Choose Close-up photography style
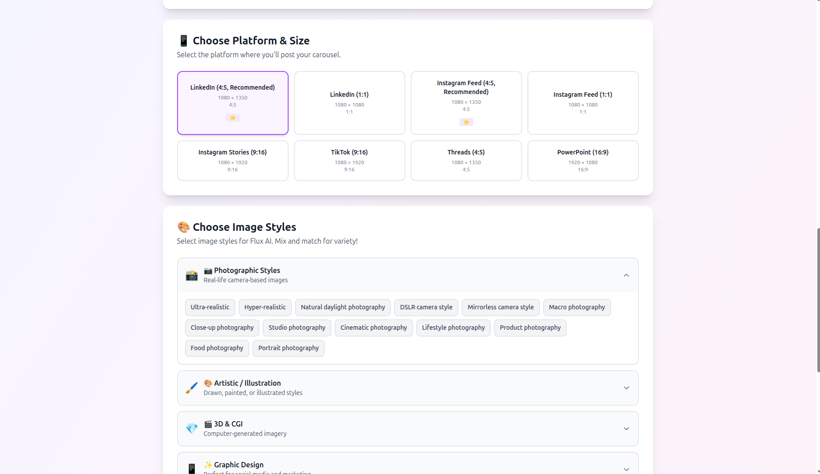The width and height of the screenshot is (820, 474). point(222,328)
